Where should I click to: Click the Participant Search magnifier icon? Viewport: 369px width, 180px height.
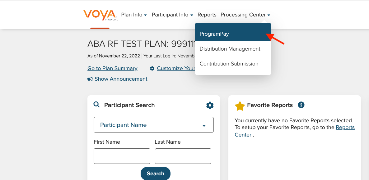click(96, 104)
